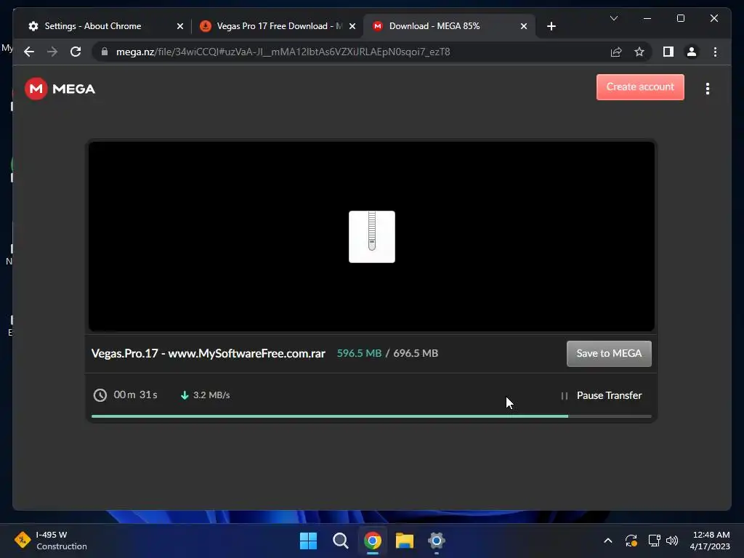Screen dimensions: 744x558
Task: Go forward in browser history
Action: point(52,52)
